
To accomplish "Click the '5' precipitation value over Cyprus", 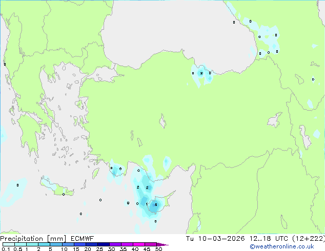I will point(156,205).
